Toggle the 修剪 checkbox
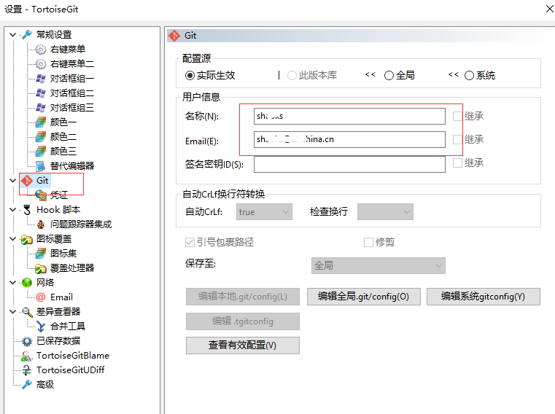This screenshot has width=555, height=414. pyautogui.click(x=368, y=242)
